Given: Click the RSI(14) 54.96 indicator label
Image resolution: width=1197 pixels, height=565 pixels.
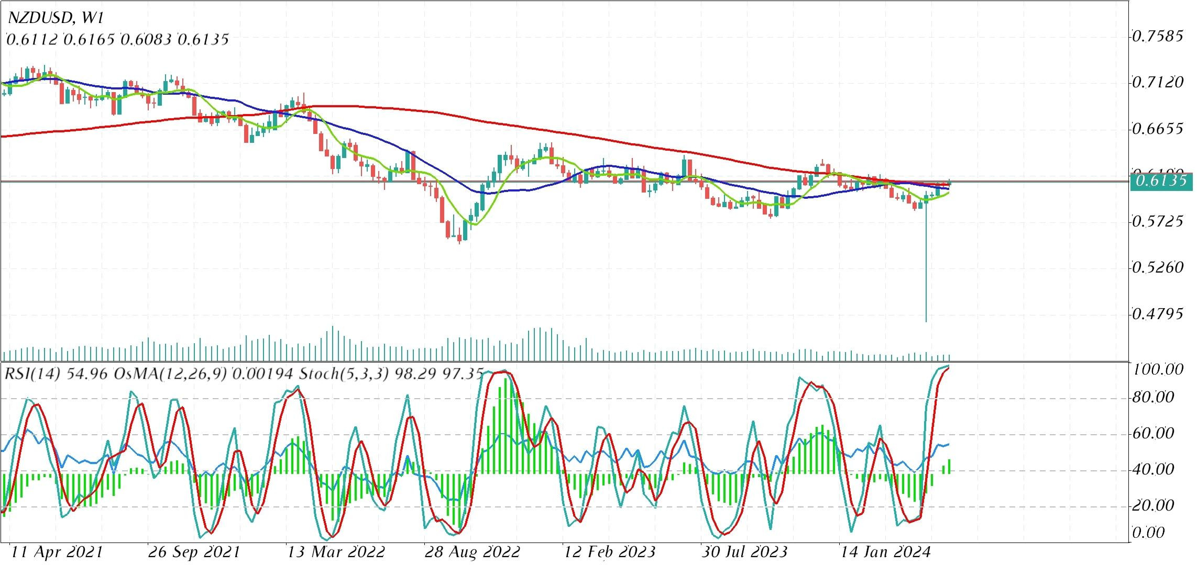Looking at the screenshot, I should point(57,374).
